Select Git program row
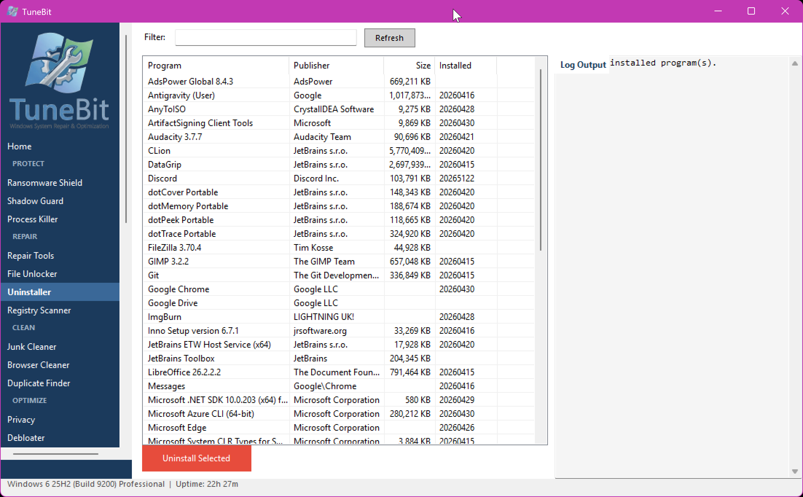803x497 pixels. (x=339, y=275)
